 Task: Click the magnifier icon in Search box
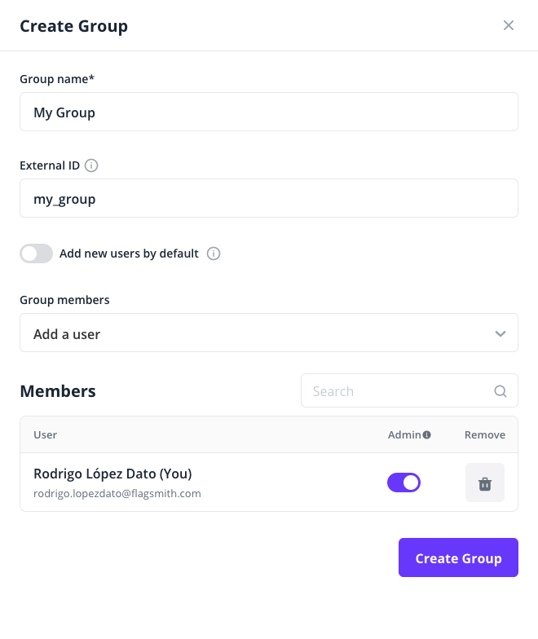(501, 391)
